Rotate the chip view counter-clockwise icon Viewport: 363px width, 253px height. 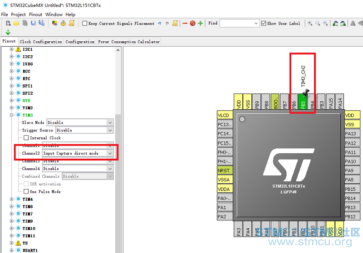pyautogui.click(x=335, y=23)
